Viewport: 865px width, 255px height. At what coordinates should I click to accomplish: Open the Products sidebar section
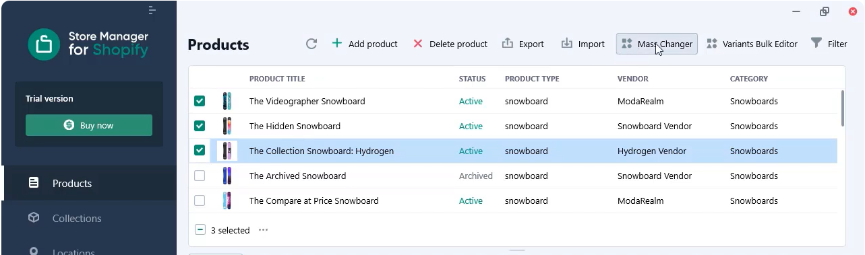(90, 183)
